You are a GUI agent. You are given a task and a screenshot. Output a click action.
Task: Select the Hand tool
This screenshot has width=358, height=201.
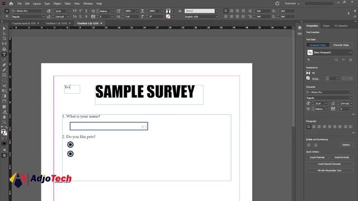pos(4,117)
